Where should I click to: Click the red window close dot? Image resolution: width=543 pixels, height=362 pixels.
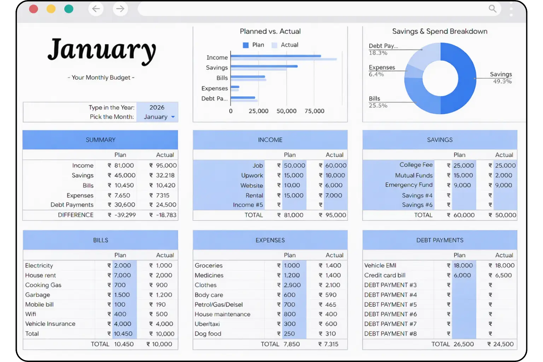[34, 9]
